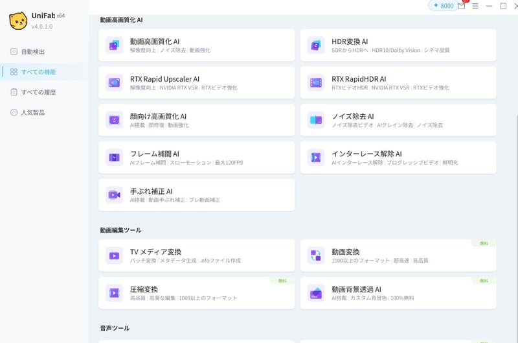Open the hamburger menu in title bar
Viewport: 518px width, 343px height.
pyautogui.click(x=475, y=6)
